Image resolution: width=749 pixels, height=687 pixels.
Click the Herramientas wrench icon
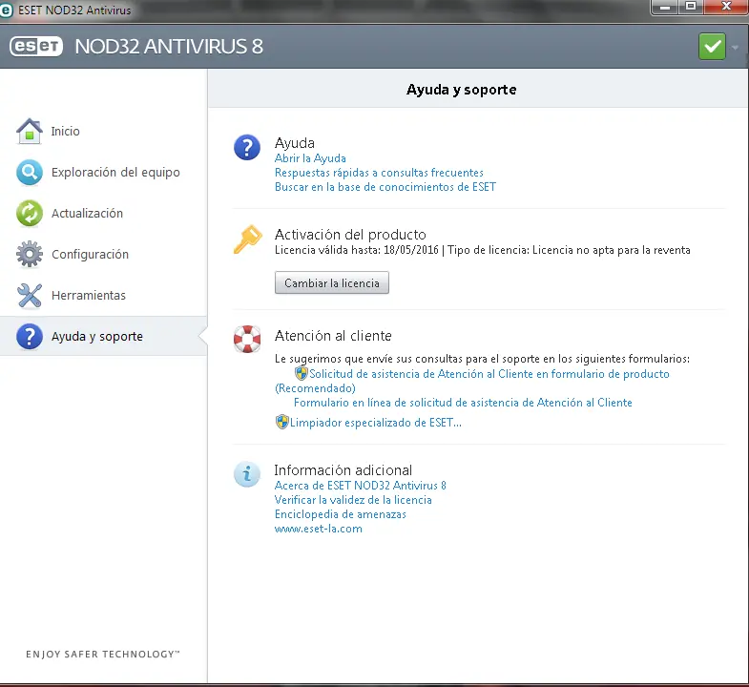tap(30, 295)
